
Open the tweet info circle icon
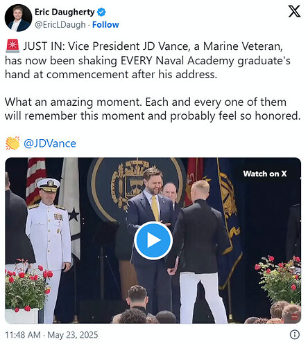pyautogui.click(x=295, y=334)
